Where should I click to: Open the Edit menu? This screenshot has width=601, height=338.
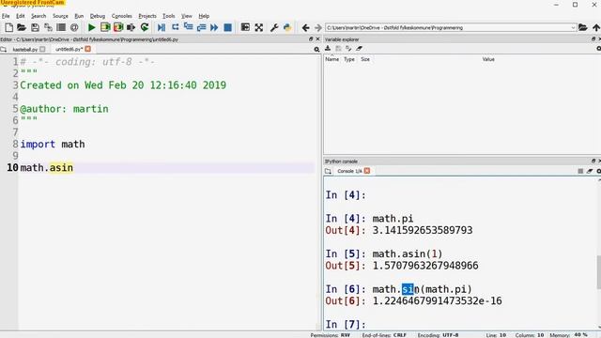pos(21,16)
